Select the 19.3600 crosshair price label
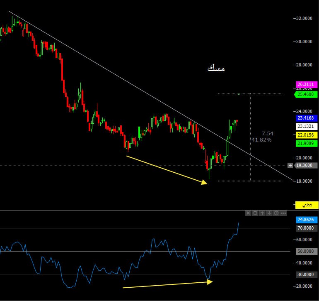The width and height of the screenshot is (319, 301). 306,165
